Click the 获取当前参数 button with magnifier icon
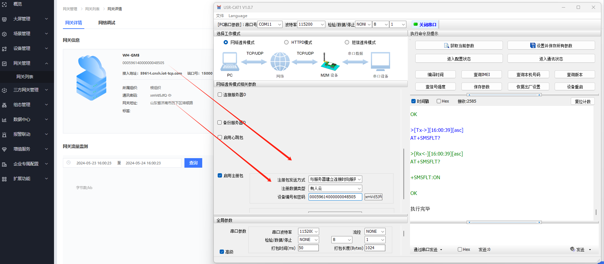This screenshot has width=604, height=264. pos(459,45)
